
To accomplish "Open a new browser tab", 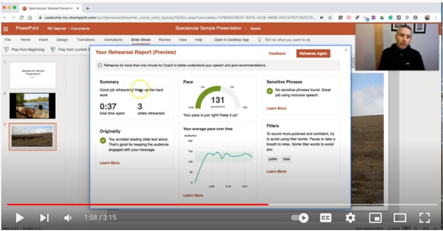I will 88,8.
